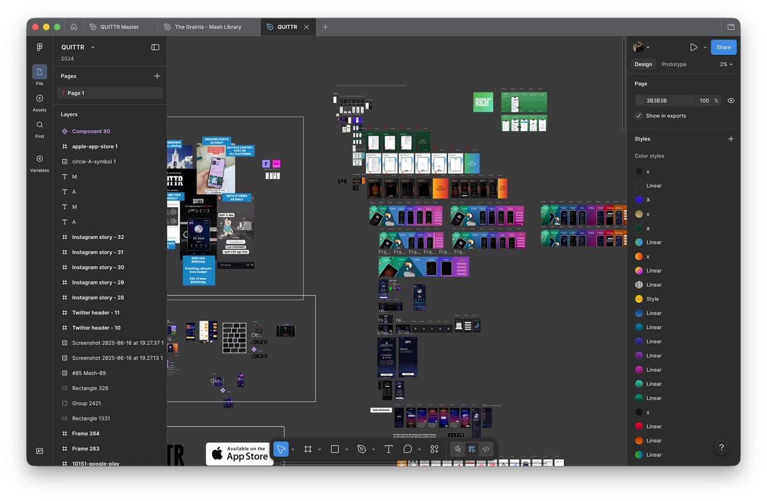Open the QUITTR file name dropdown
The image size is (767, 501).
(x=93, y=47)
